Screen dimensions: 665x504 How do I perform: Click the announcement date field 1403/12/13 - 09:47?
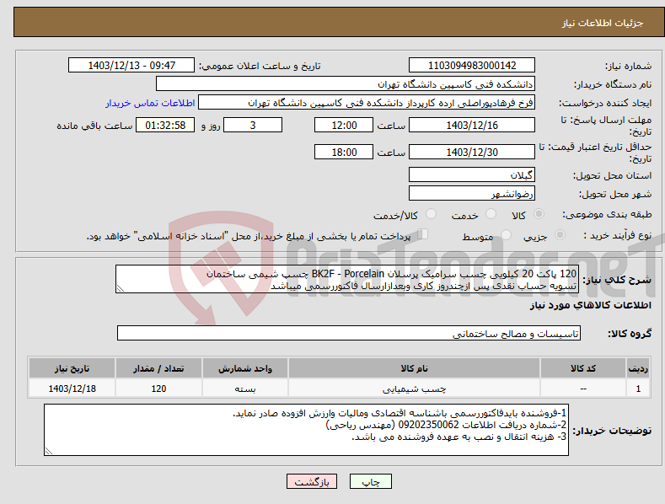tap(131, 66)
